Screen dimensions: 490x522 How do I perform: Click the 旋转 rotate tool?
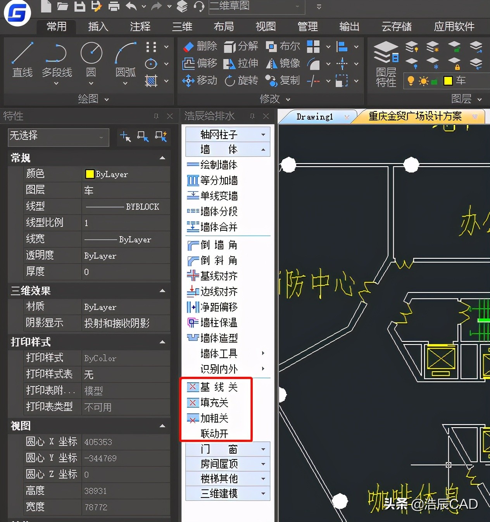[x=241, y=80]
